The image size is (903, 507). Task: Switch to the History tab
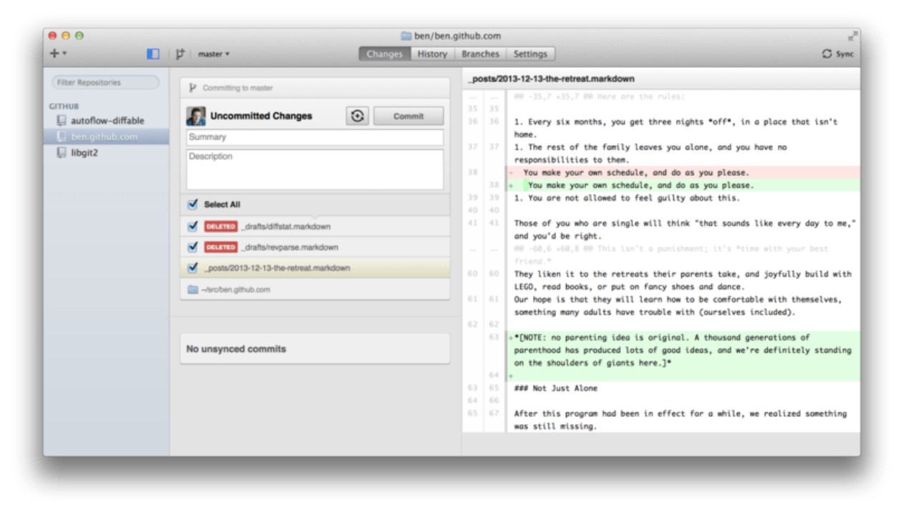432,54
